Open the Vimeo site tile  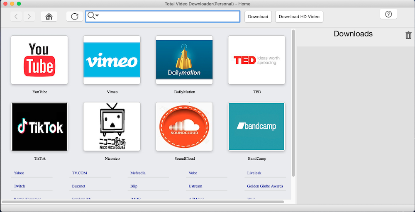pyautogui.click(x=112, y=60)
